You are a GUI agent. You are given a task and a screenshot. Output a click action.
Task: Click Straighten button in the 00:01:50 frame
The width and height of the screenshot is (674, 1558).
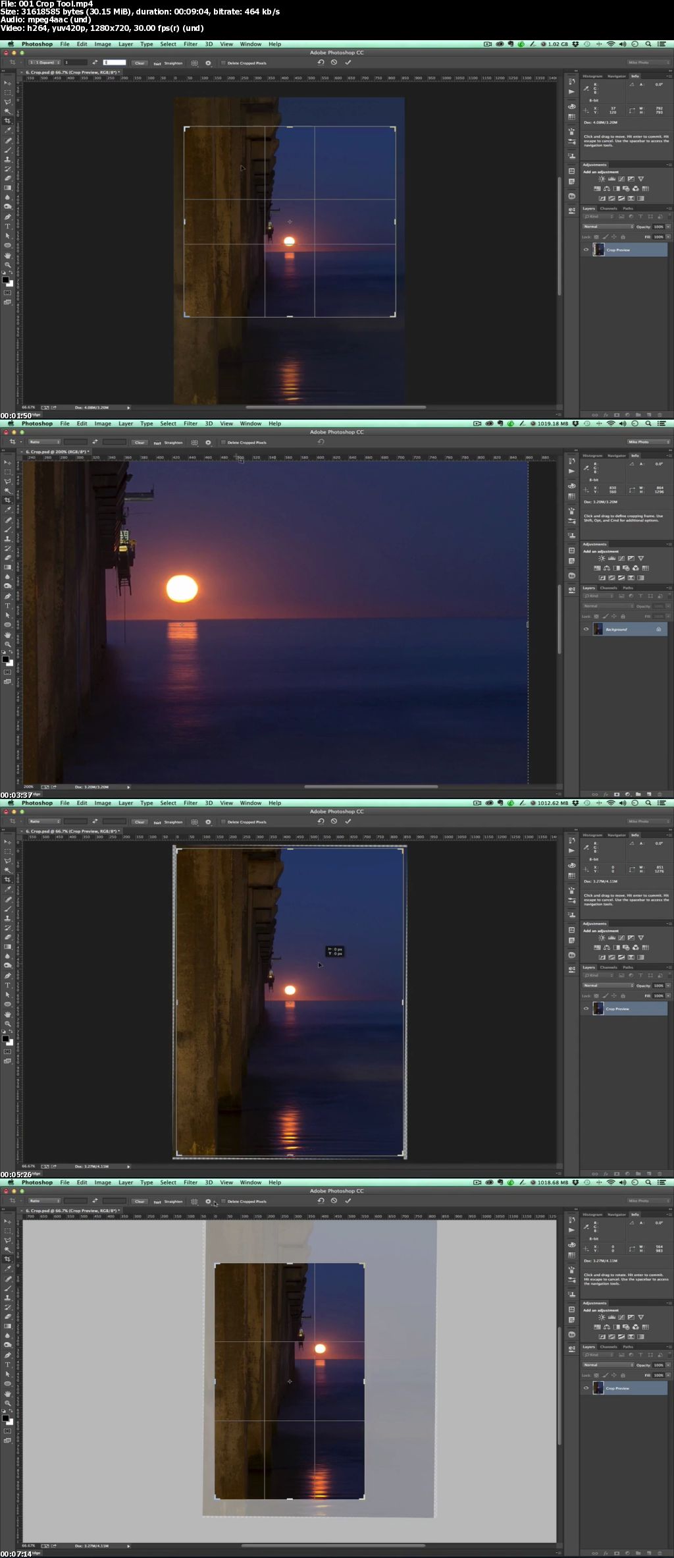tap(169, 63)
